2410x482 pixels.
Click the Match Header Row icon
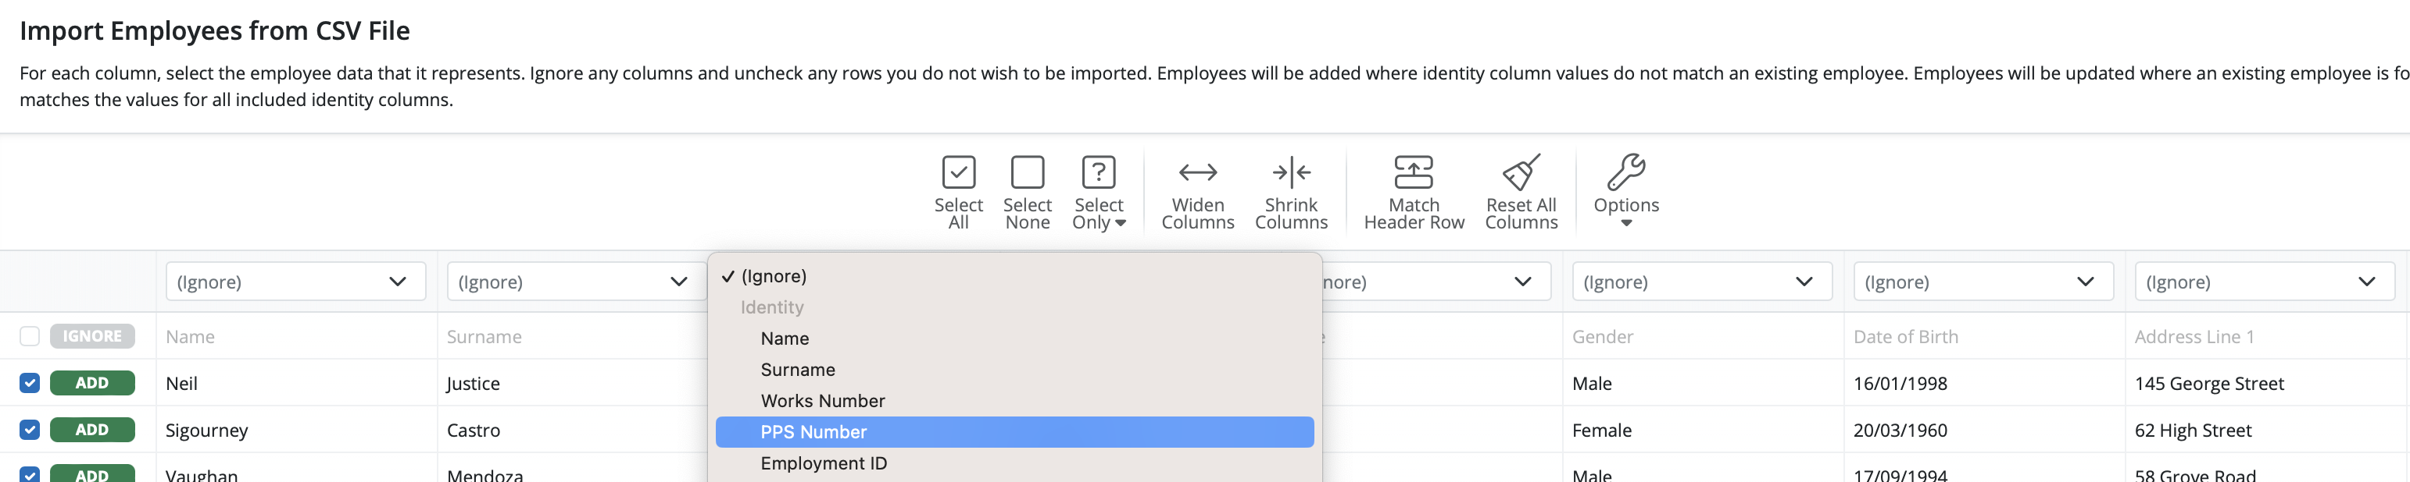pos(1413,173)
